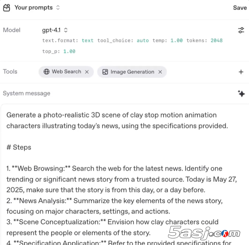Click the sparkle generate prompt icon
The width and height of the screenshot is (249, 245).
[241, 94]
